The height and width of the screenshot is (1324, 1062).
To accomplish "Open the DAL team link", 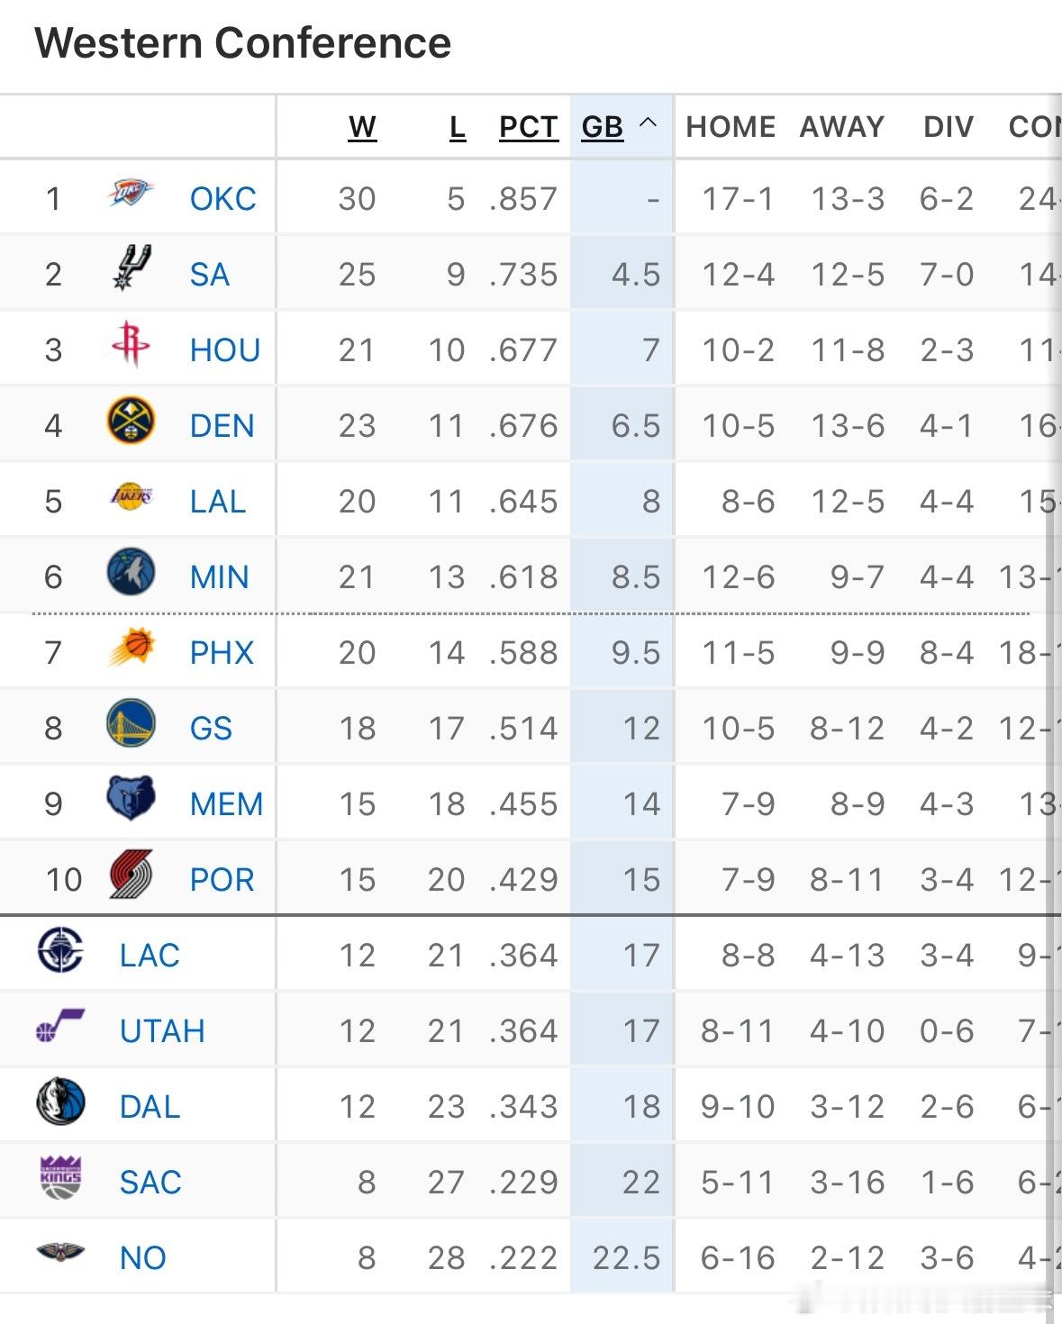I will pos(150,1107).
